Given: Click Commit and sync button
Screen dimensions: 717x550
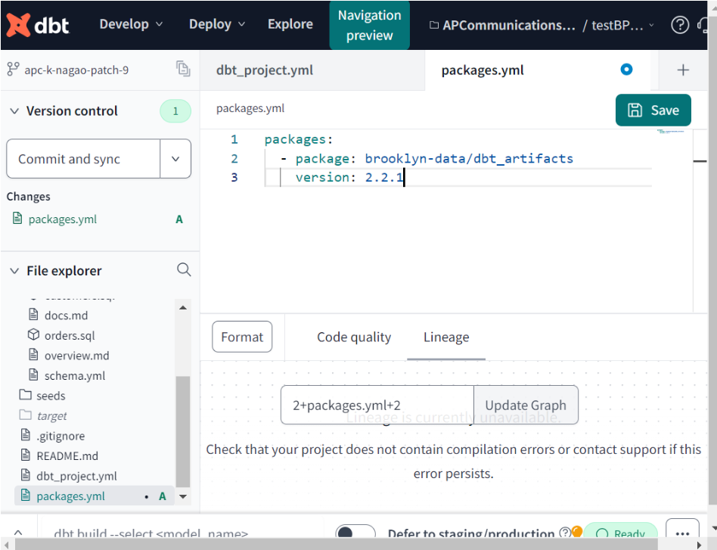Looking at the screenshot, I should coord(83,159).
